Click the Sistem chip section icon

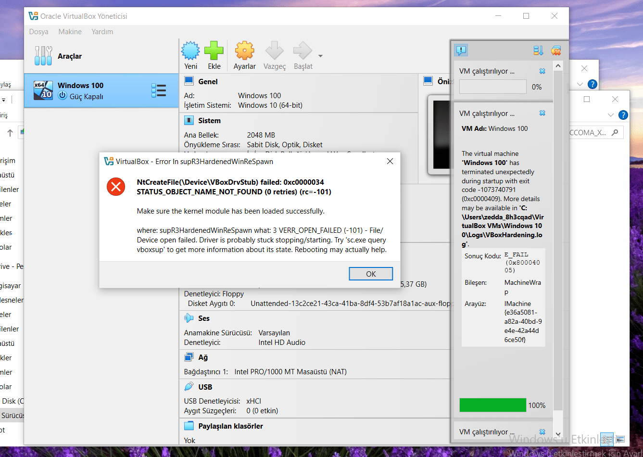pyautogui.click(x=189, y=120)
